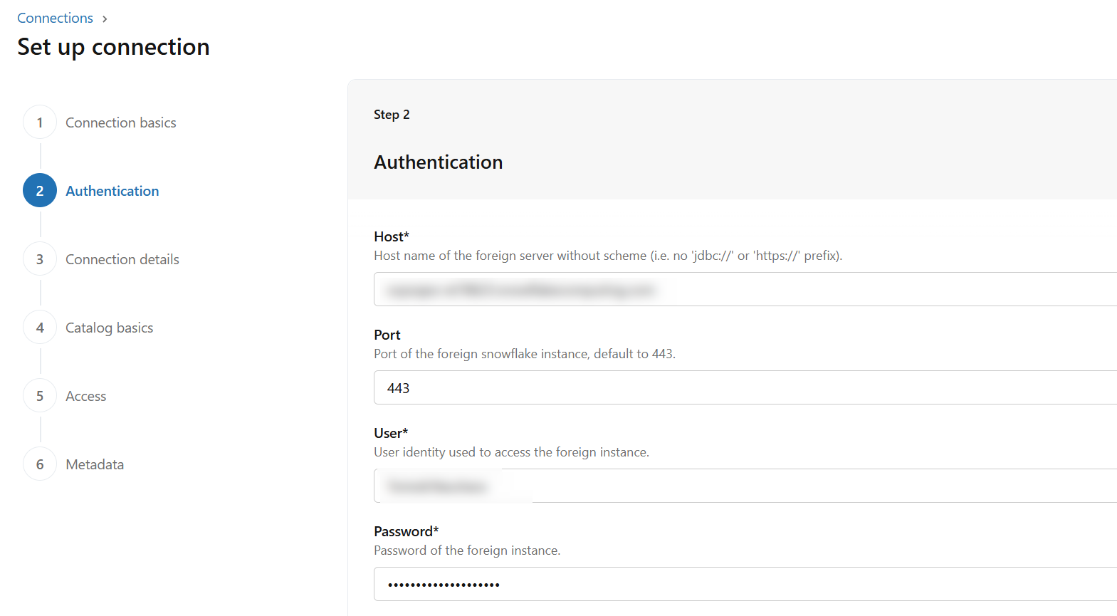
Task: Click the Host* field label
Action: point(391,236)
